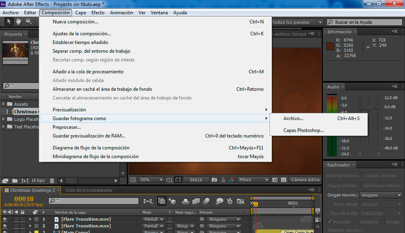This screenshot has width=405, height=233.
Task: Enable motion blur icon in timeline
Action: pos(206,201)
